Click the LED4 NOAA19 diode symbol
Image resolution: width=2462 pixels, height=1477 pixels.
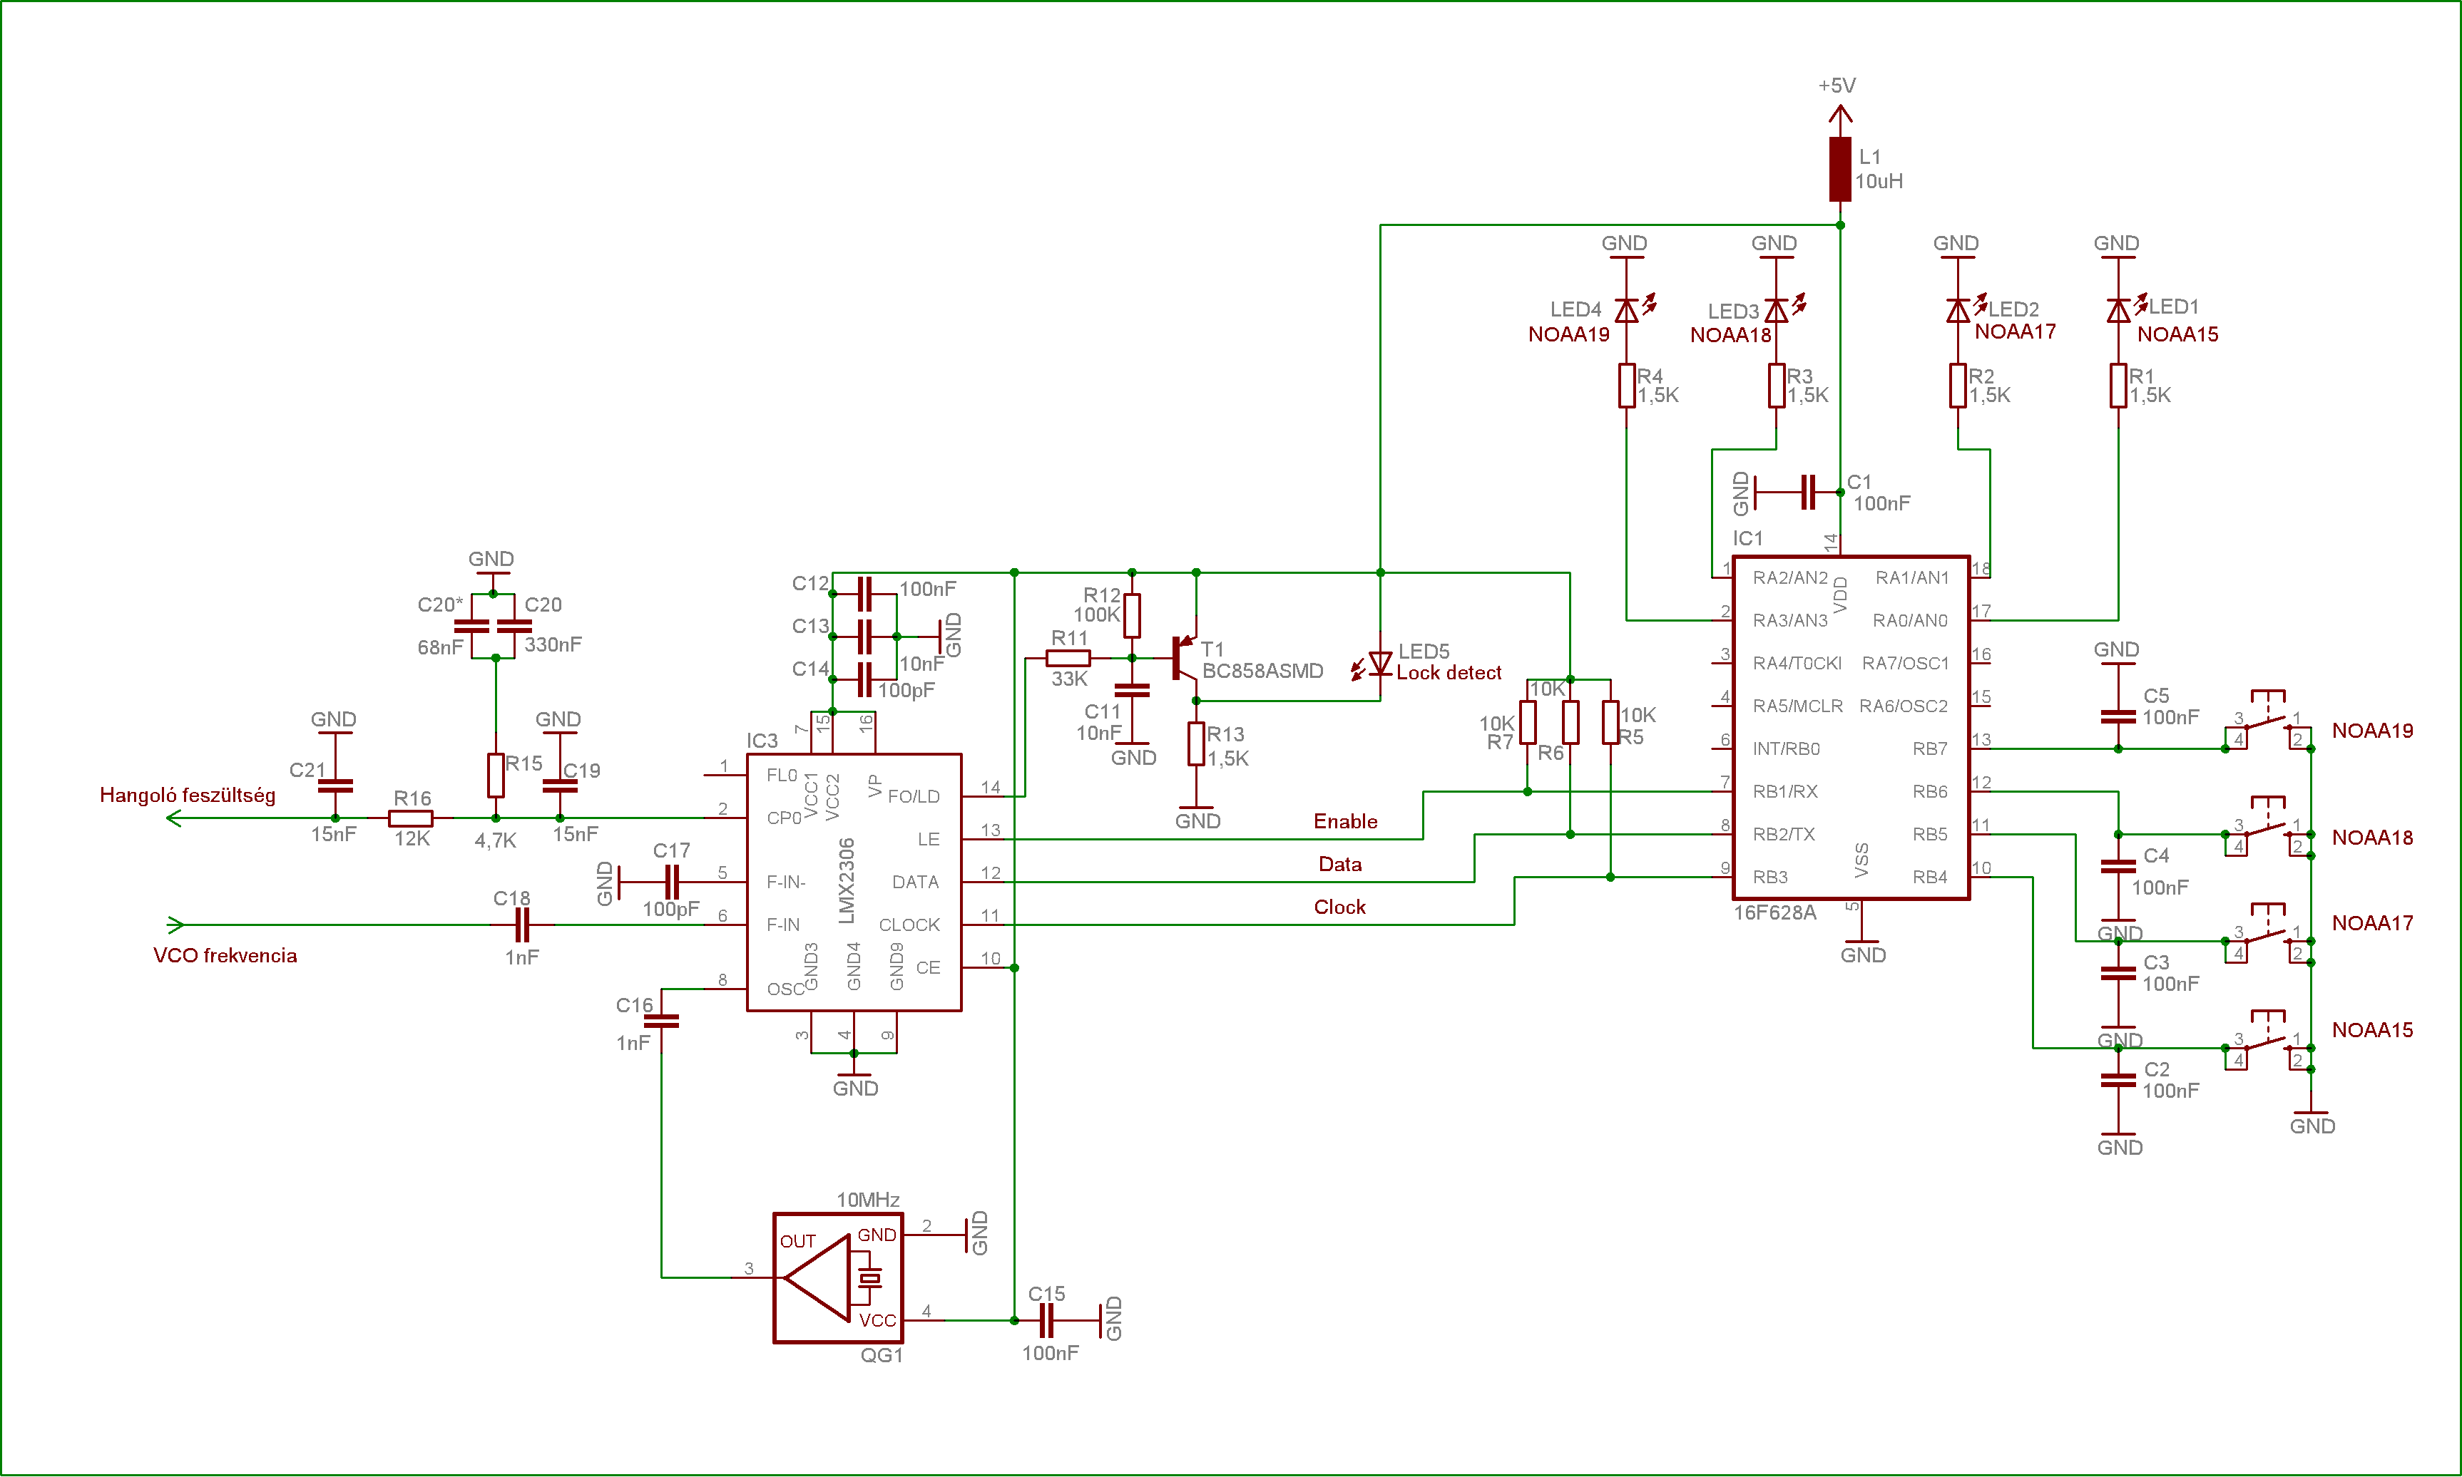tap(1625, 312)
